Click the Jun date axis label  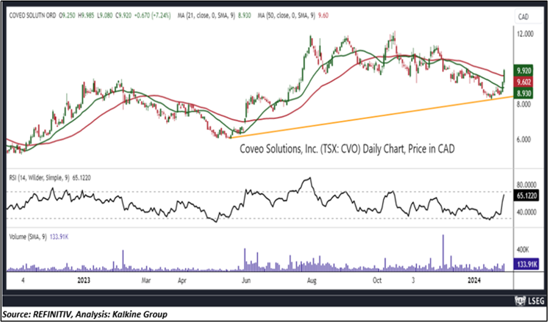(x=246, y=279)
